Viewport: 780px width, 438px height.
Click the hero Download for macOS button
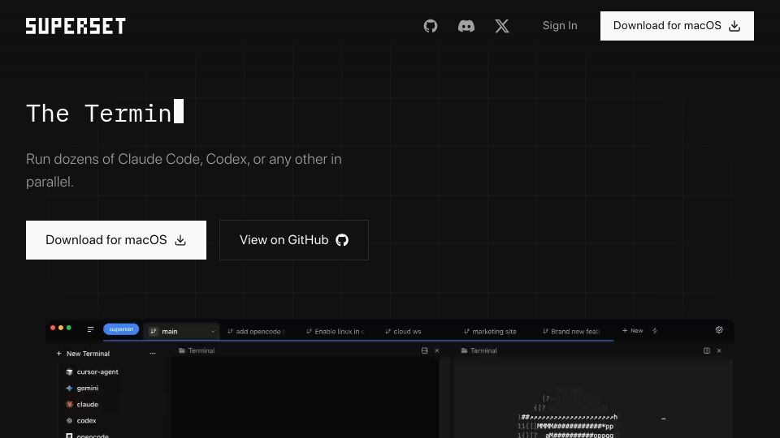116,240
